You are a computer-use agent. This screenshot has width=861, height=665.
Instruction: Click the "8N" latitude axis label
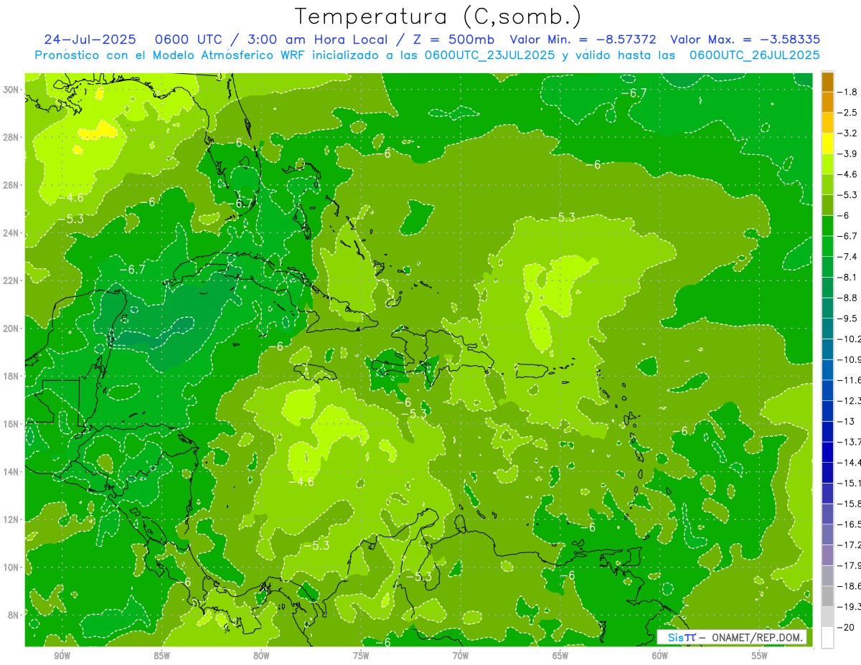tap(14, 615)
